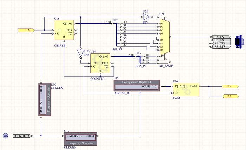The width and height of the screenshot is (246, 150).
Task: Click the HA6 output port
Action: tap(229, 96)
